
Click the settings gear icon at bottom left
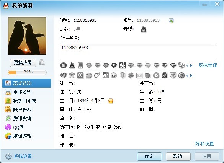[x=8, y=156]
